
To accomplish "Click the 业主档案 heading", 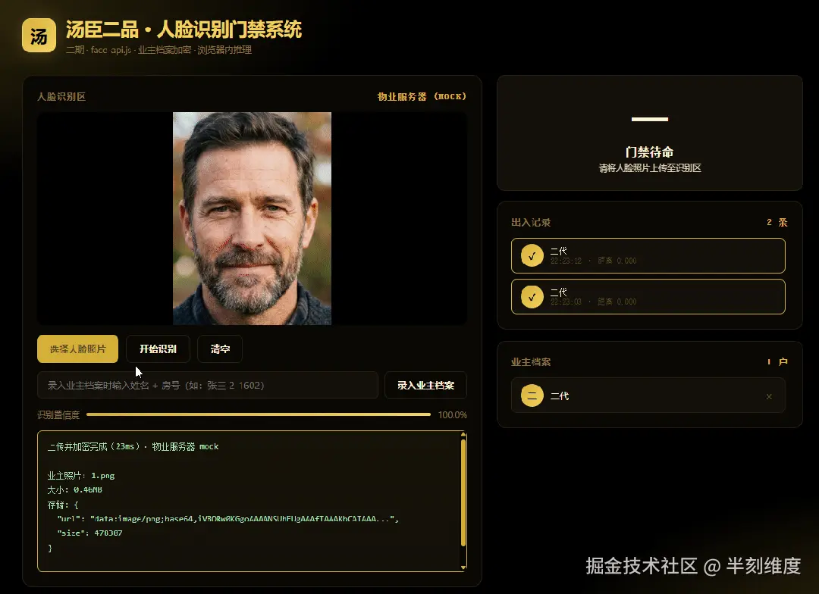I will 531,361.
